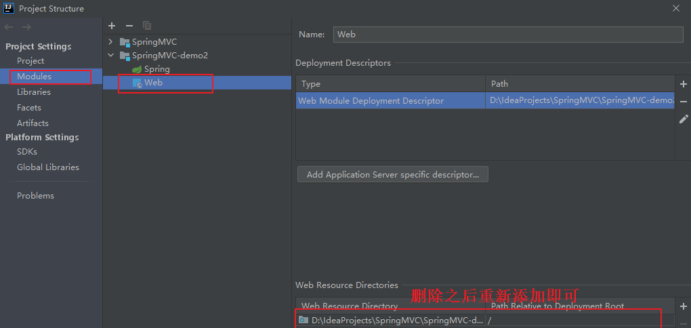Screen dimensions: 691x328
Task: Add a web resource directory
Action: pyautogui.click(x=684, y=306)
